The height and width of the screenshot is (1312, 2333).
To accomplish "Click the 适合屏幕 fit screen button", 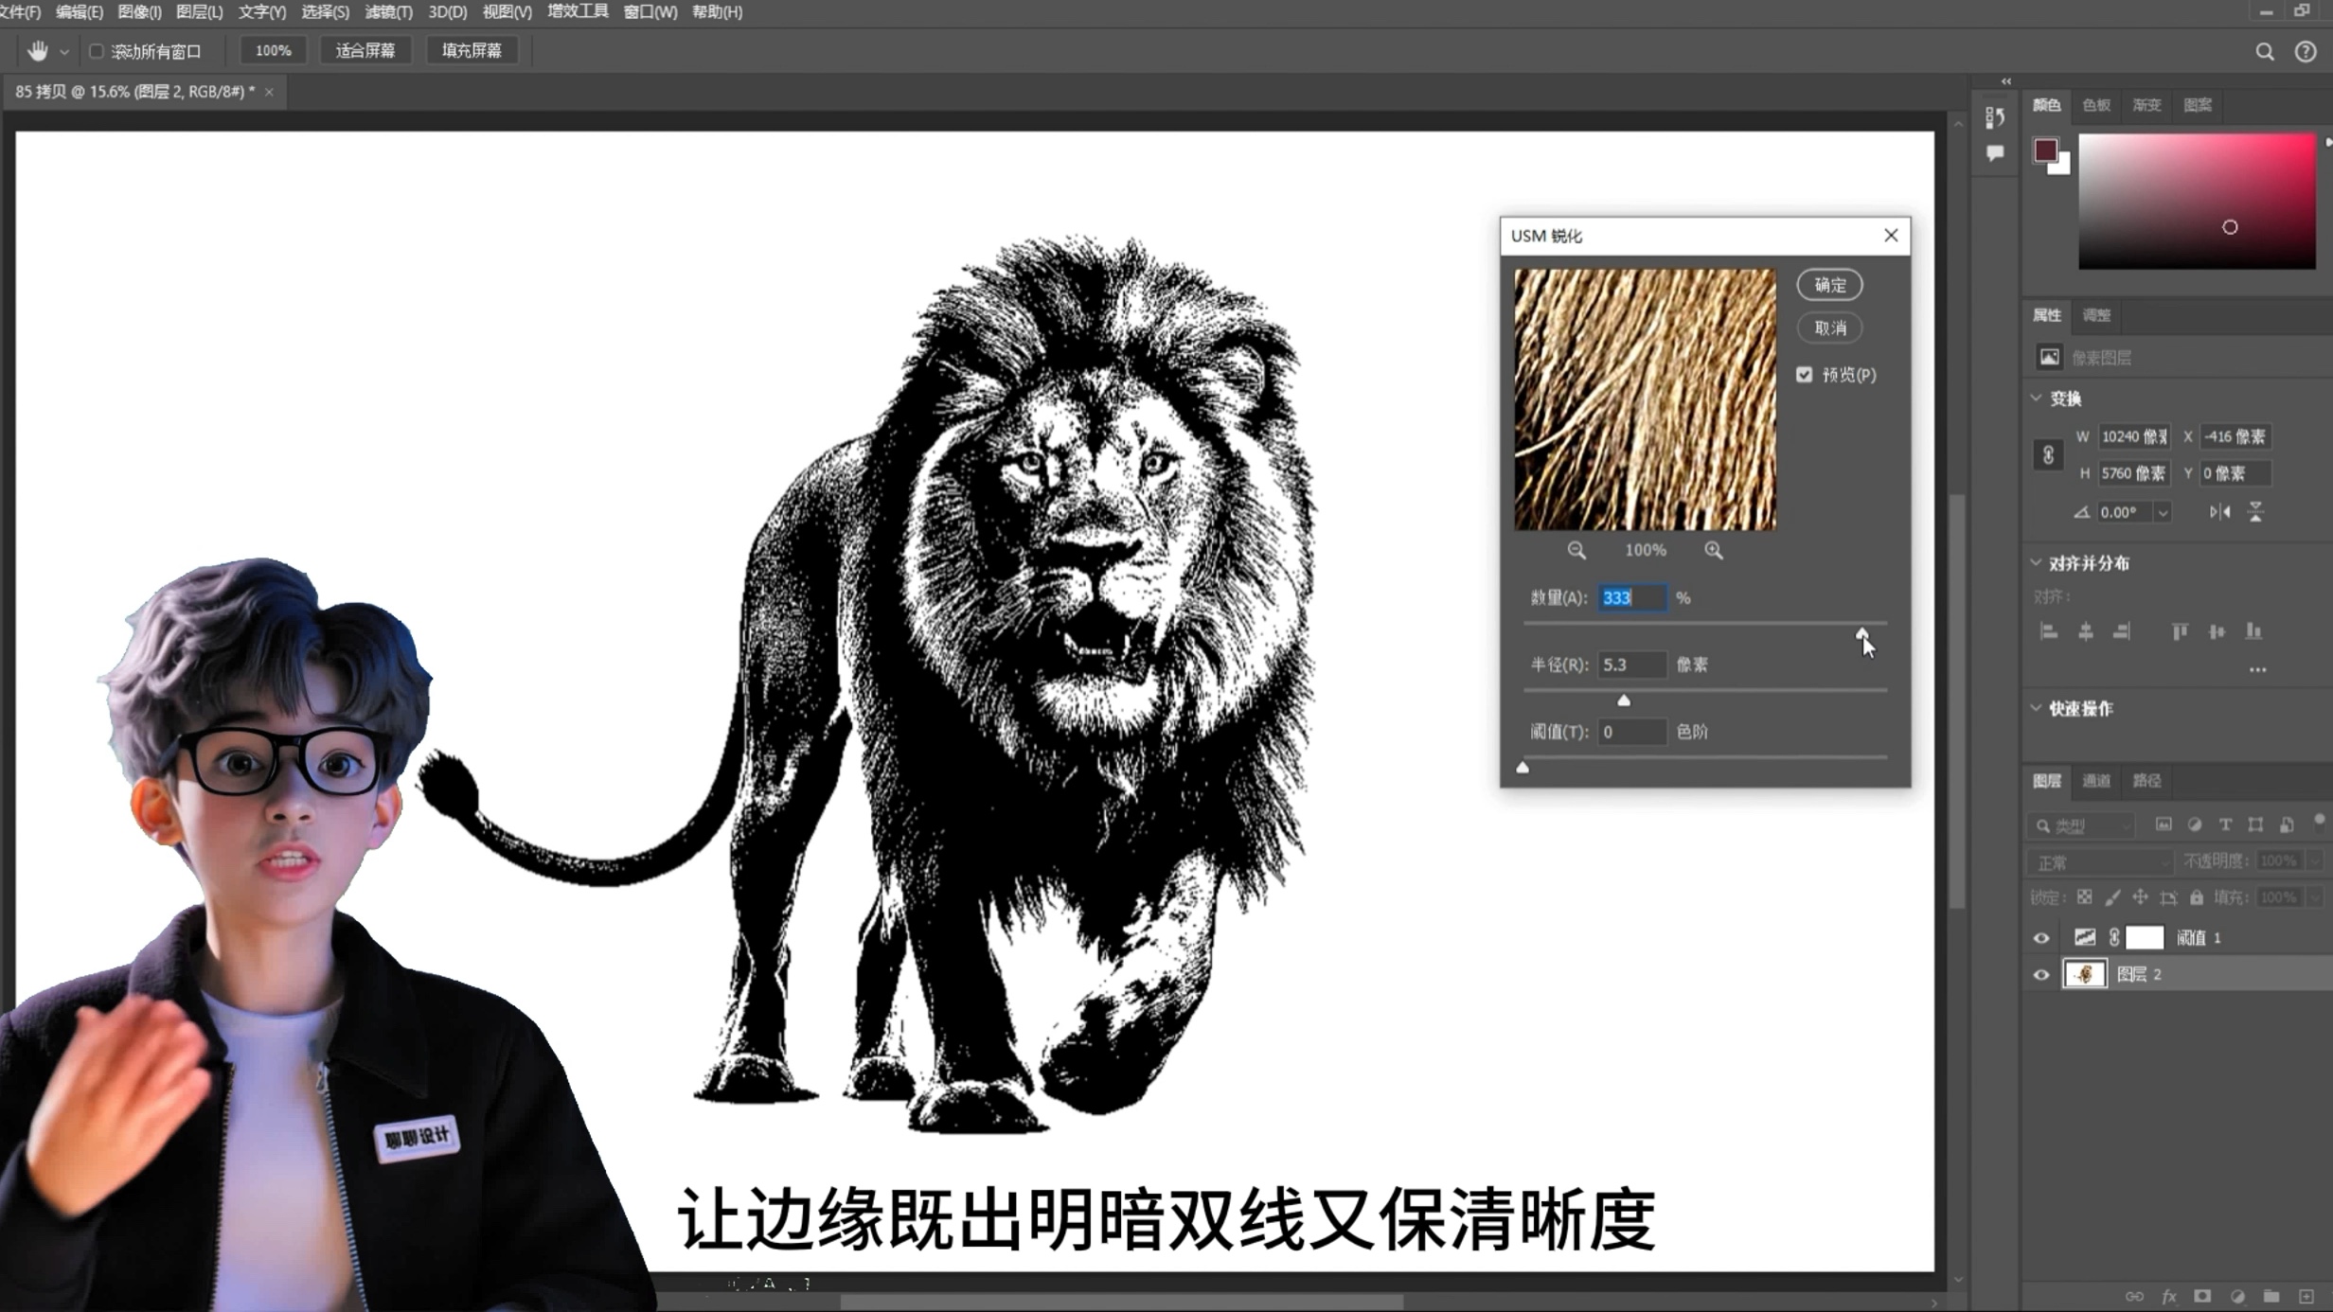I will 365,51.
